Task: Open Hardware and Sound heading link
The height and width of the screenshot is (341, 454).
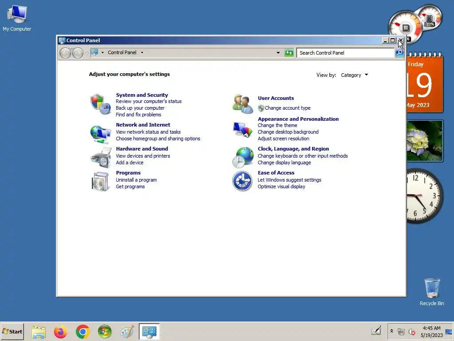Action: [x=142, y=149]
